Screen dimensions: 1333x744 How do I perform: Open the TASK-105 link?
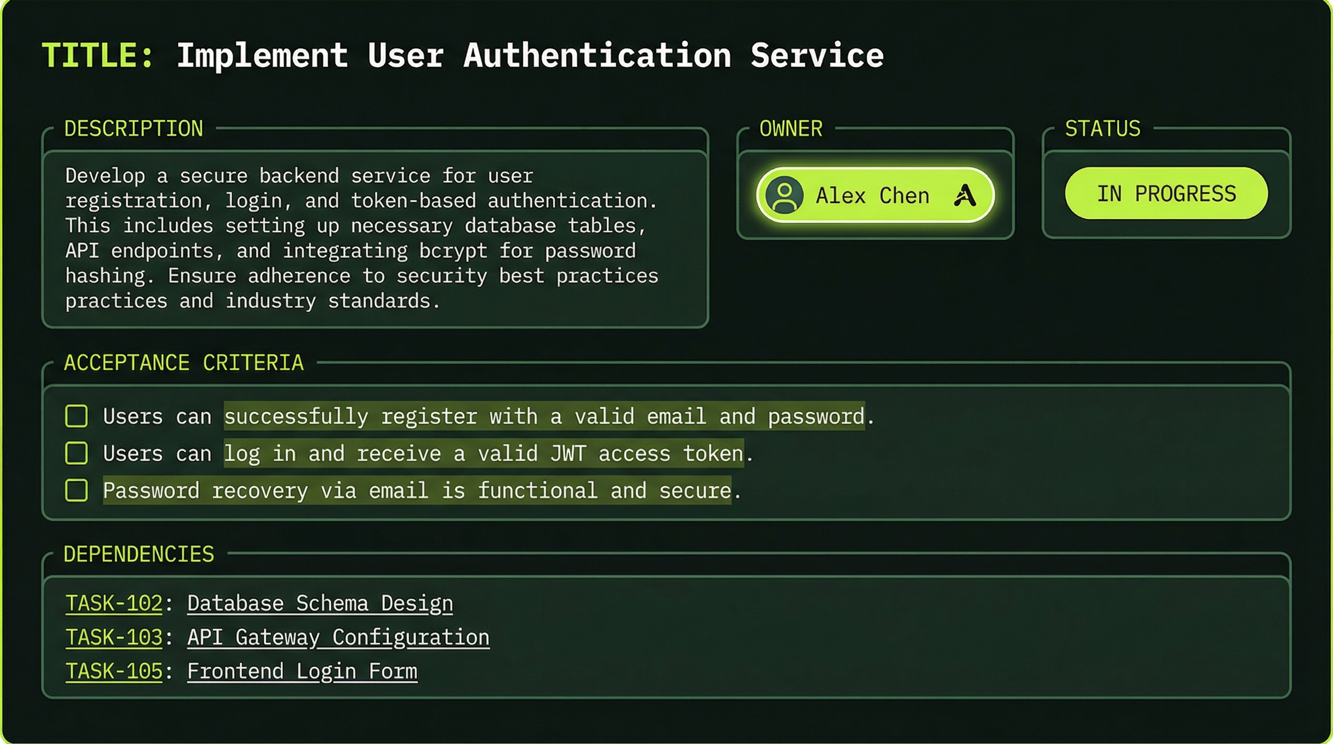tap(113, 671)
